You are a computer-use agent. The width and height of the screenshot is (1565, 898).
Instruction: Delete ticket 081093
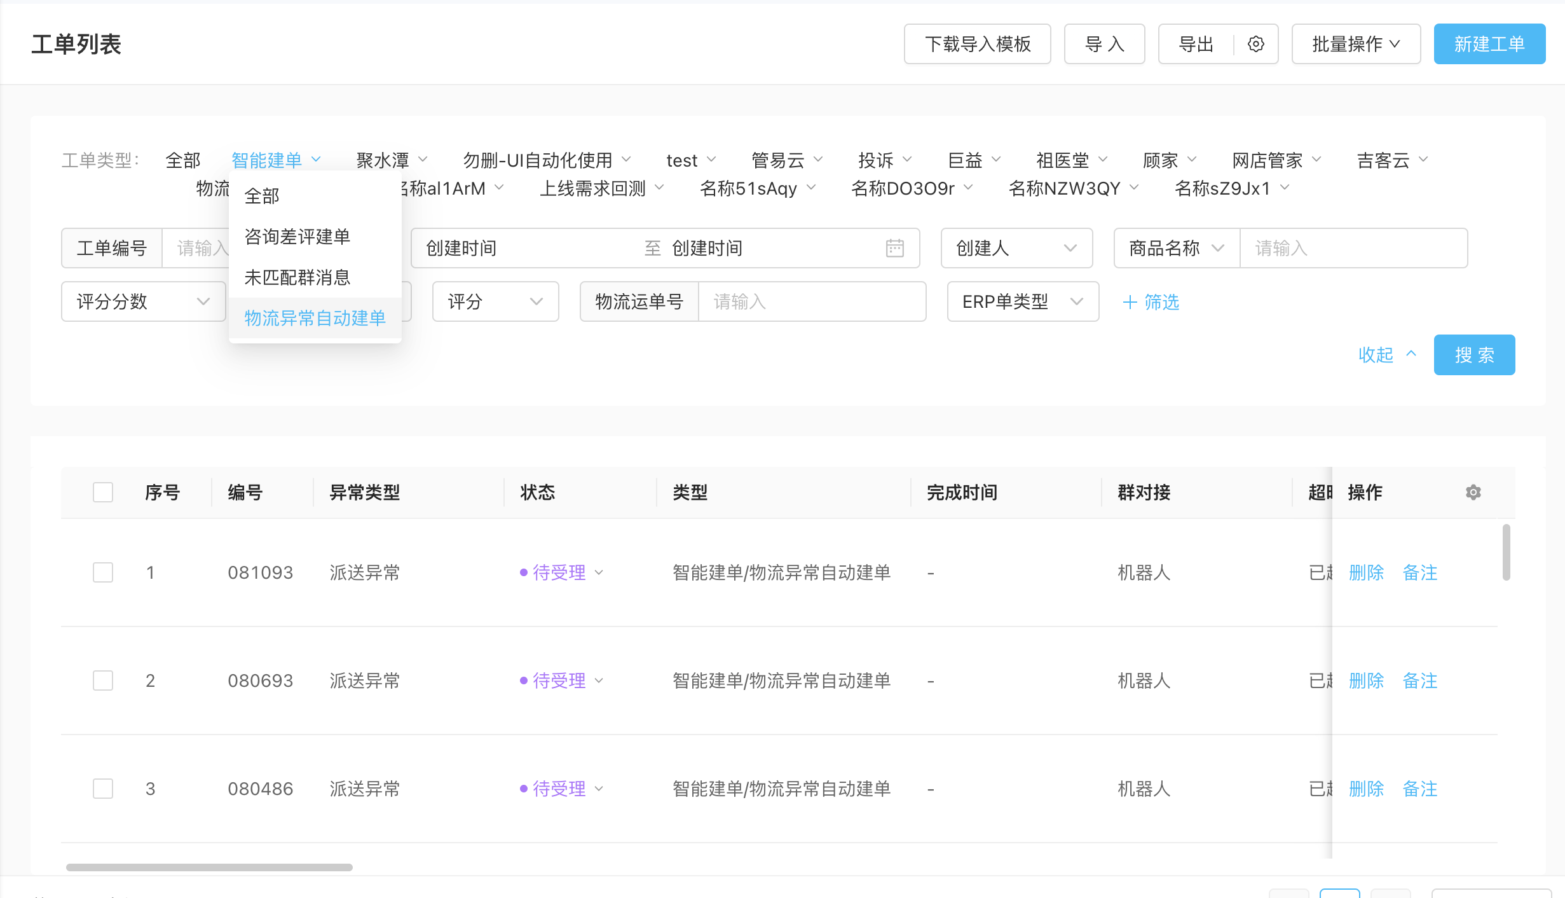(1366, 572)
